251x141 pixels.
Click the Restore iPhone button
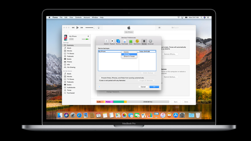(170, 54)
